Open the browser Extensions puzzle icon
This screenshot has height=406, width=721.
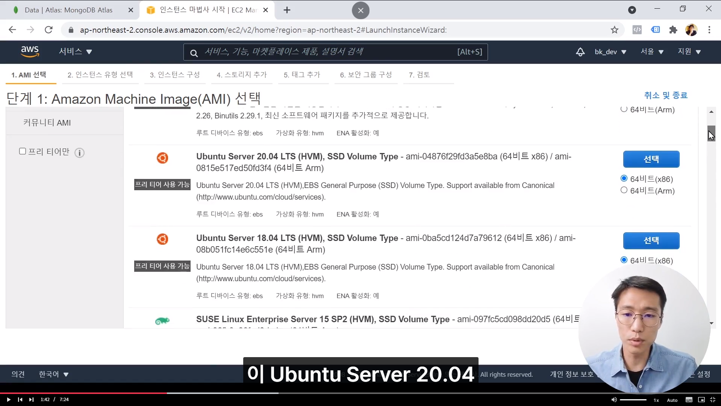[x=673, y=30]
